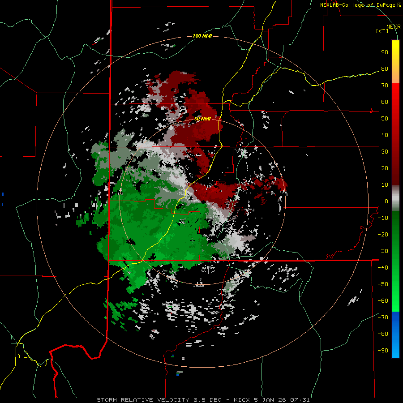
Task: Click the 100 NMI range ring label
Action: pyautogui.click(x=202, y=36)
